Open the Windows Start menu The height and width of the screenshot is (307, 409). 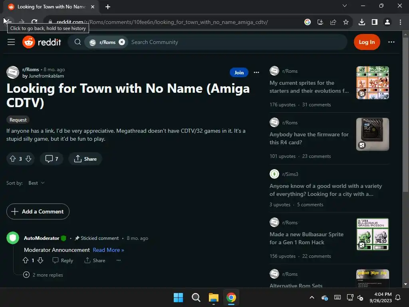click(x=179, y=297)
